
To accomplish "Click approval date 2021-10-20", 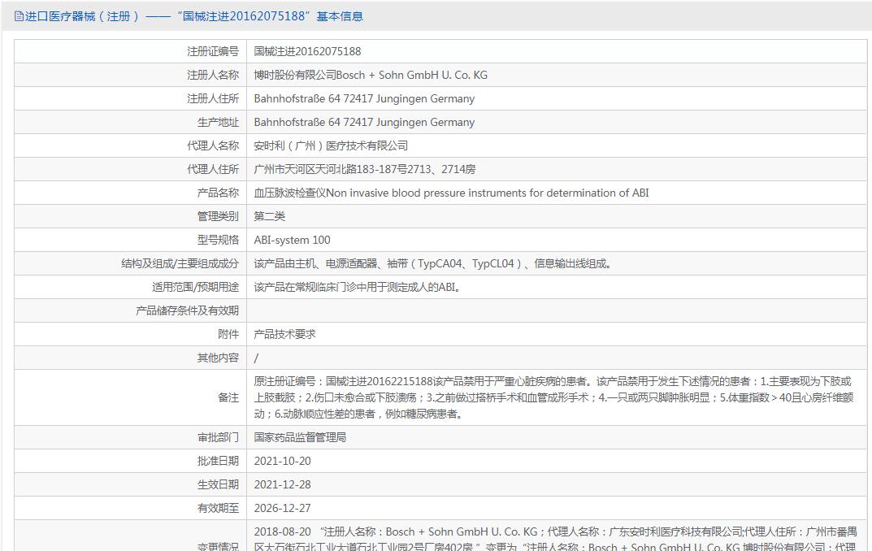I will 283,461.
